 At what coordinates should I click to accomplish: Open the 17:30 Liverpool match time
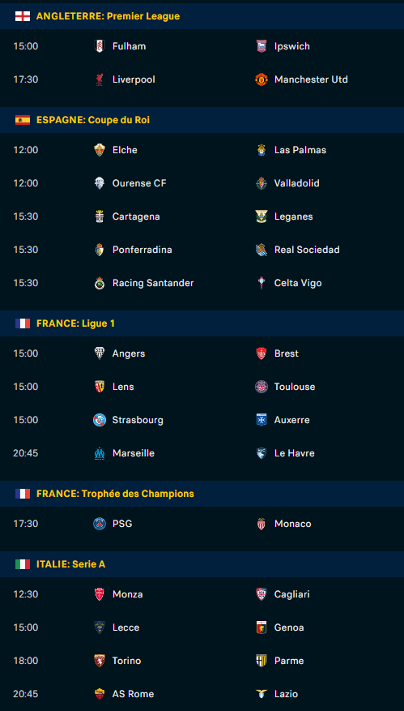tap(25, 79)
